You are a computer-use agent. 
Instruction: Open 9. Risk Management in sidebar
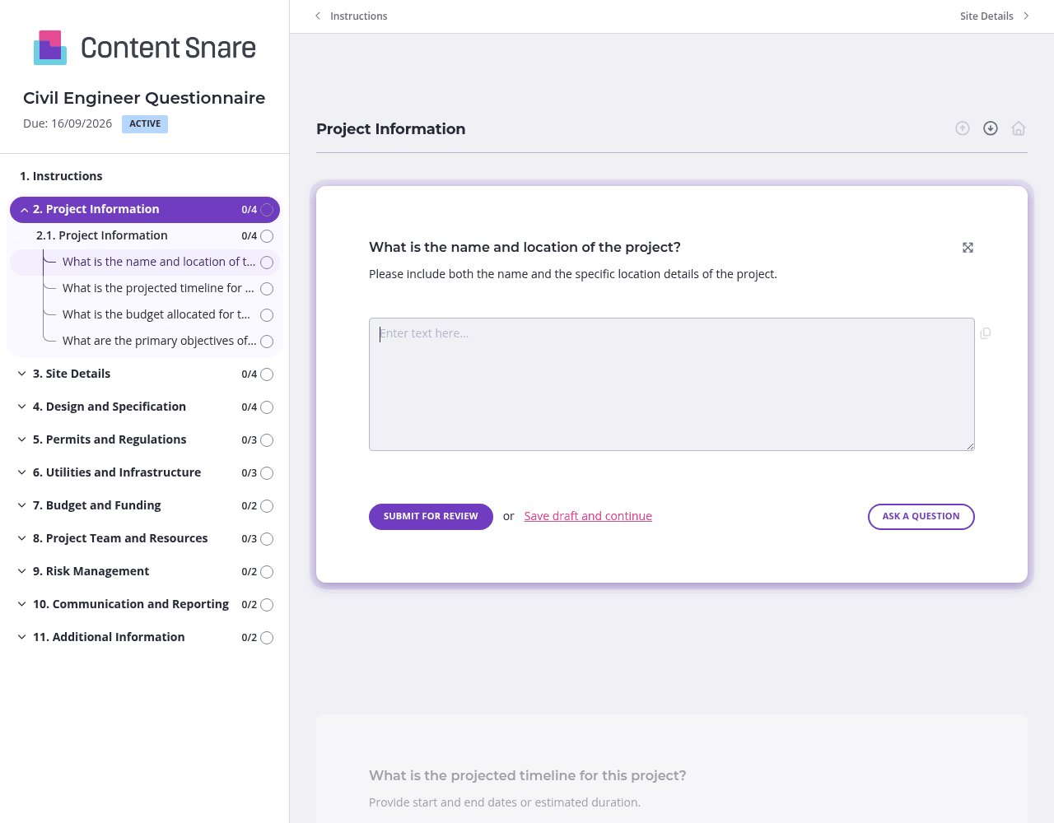pyautogui.click(x=91, y=571)
